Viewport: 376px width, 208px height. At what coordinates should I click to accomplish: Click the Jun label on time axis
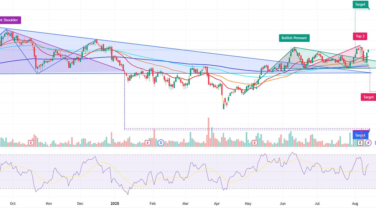(x=283, y=203)
